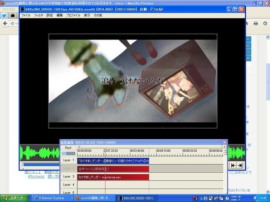This screenshot has width=270, height=202.
Task: Switch to AviUtl 640x360 taskbar button
Action: (137, 198)
